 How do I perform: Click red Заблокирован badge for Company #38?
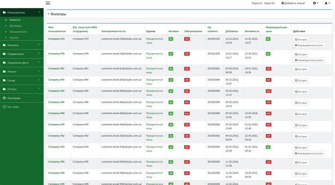click(x=187, y=54)
